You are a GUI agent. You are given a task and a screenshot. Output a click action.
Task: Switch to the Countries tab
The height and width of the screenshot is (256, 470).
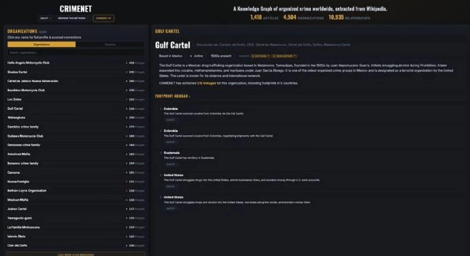(110, 44)
